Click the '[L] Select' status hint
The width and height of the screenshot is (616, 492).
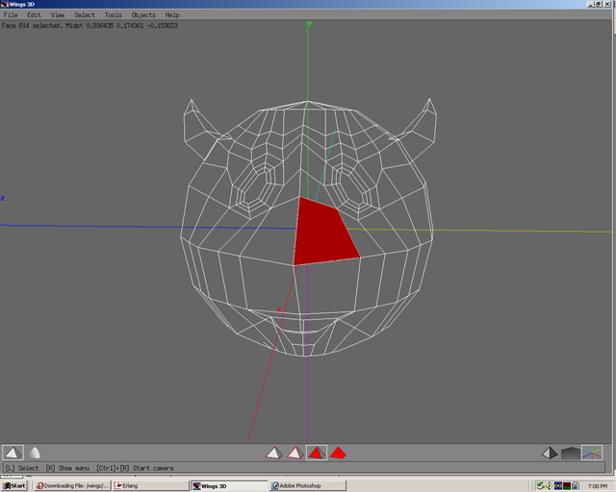click(22, 468)
